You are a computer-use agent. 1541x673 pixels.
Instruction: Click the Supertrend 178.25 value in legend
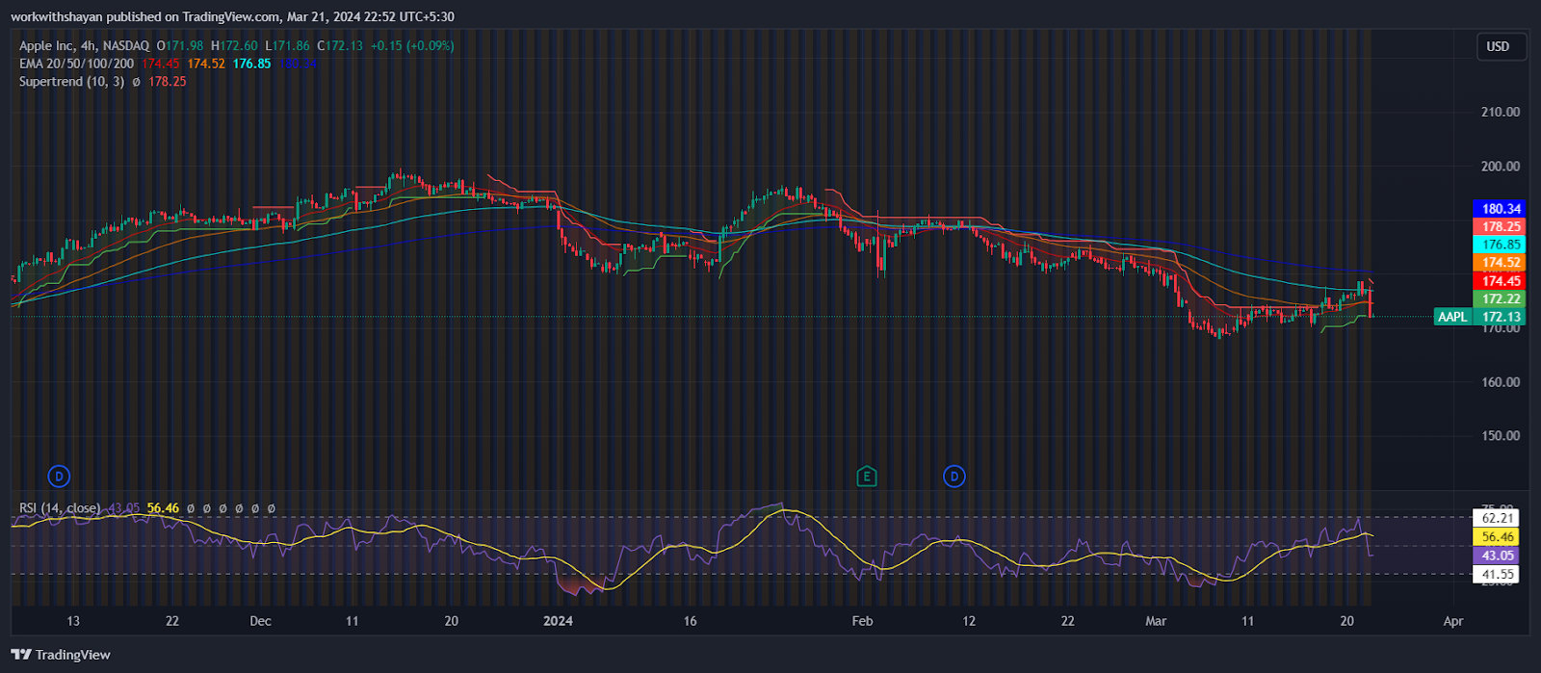(x=168, y=82)
